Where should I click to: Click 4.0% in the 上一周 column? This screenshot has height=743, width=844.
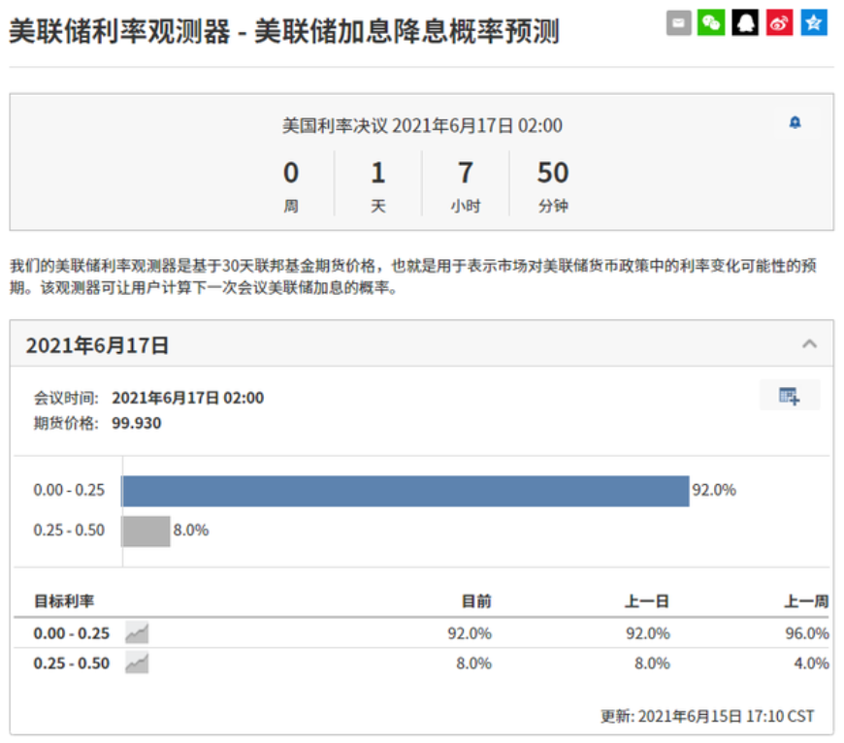click(x=811, y=662)
